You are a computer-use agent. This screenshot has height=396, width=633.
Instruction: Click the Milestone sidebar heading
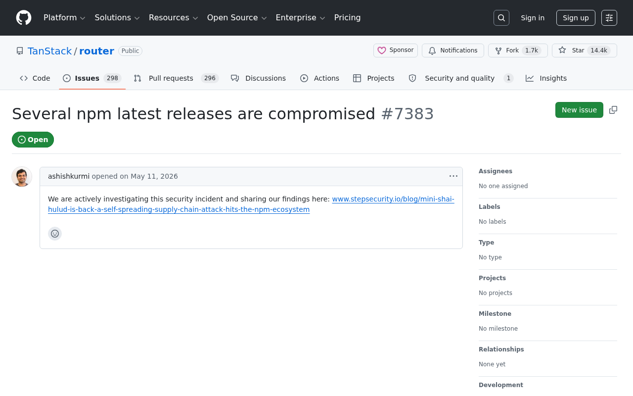(495, 314)
